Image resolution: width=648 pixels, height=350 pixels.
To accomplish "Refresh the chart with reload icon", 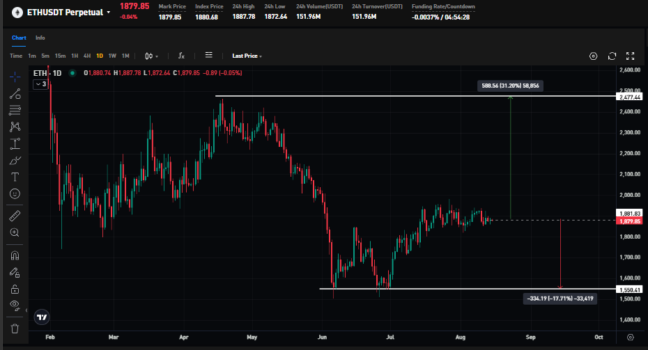I will tap(612, 56).
